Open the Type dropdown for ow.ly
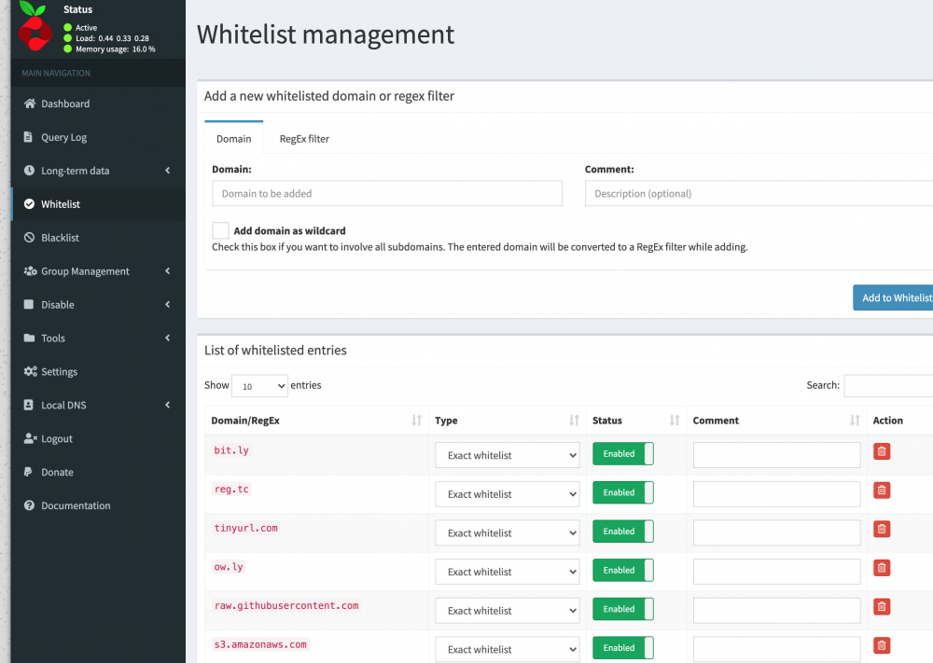This screenshot has height=663, width=933. [x=508, y=572]
